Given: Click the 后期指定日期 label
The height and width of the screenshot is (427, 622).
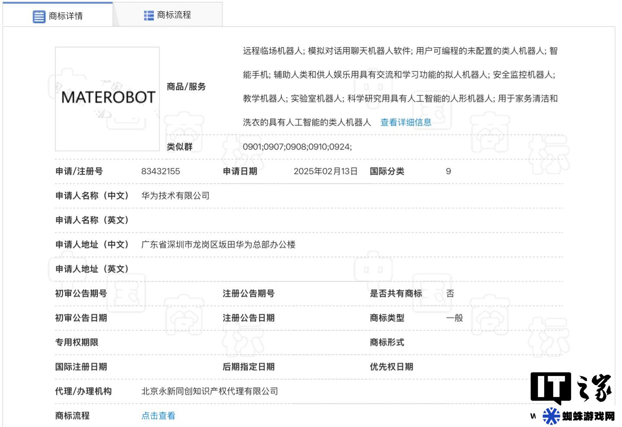Looking at the screenshot, I should click(x=249, y=367).
